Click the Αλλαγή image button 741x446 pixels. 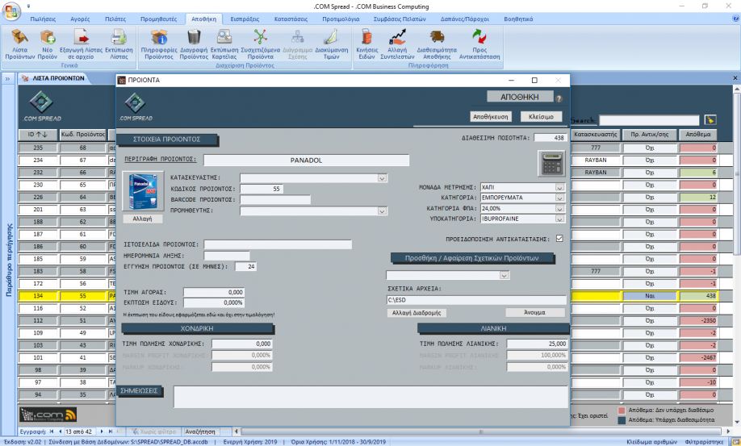click(142, 219)
